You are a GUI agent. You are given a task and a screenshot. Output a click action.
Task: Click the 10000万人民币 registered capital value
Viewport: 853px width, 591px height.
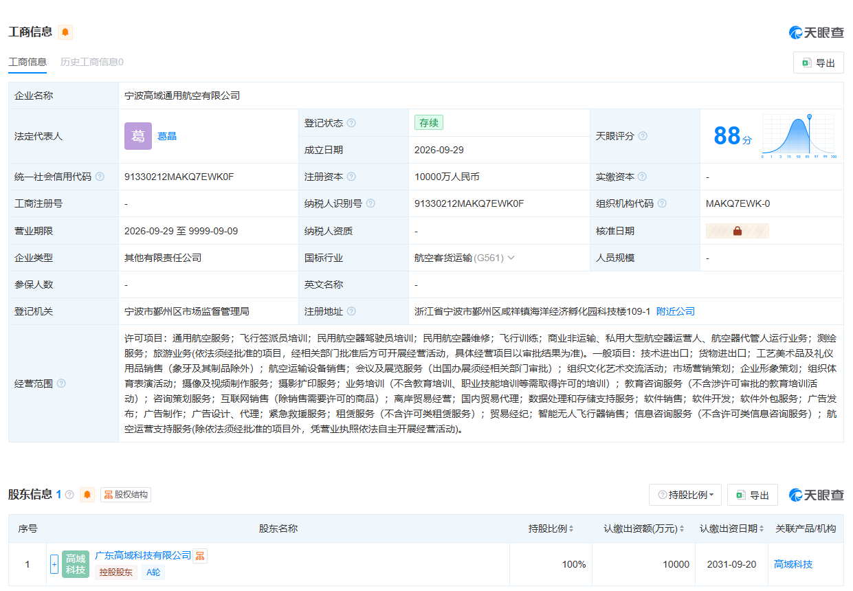447,177
